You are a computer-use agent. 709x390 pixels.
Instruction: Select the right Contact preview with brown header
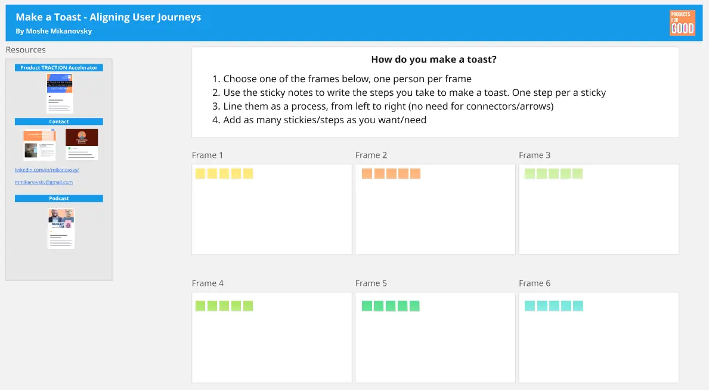[82, 144]
